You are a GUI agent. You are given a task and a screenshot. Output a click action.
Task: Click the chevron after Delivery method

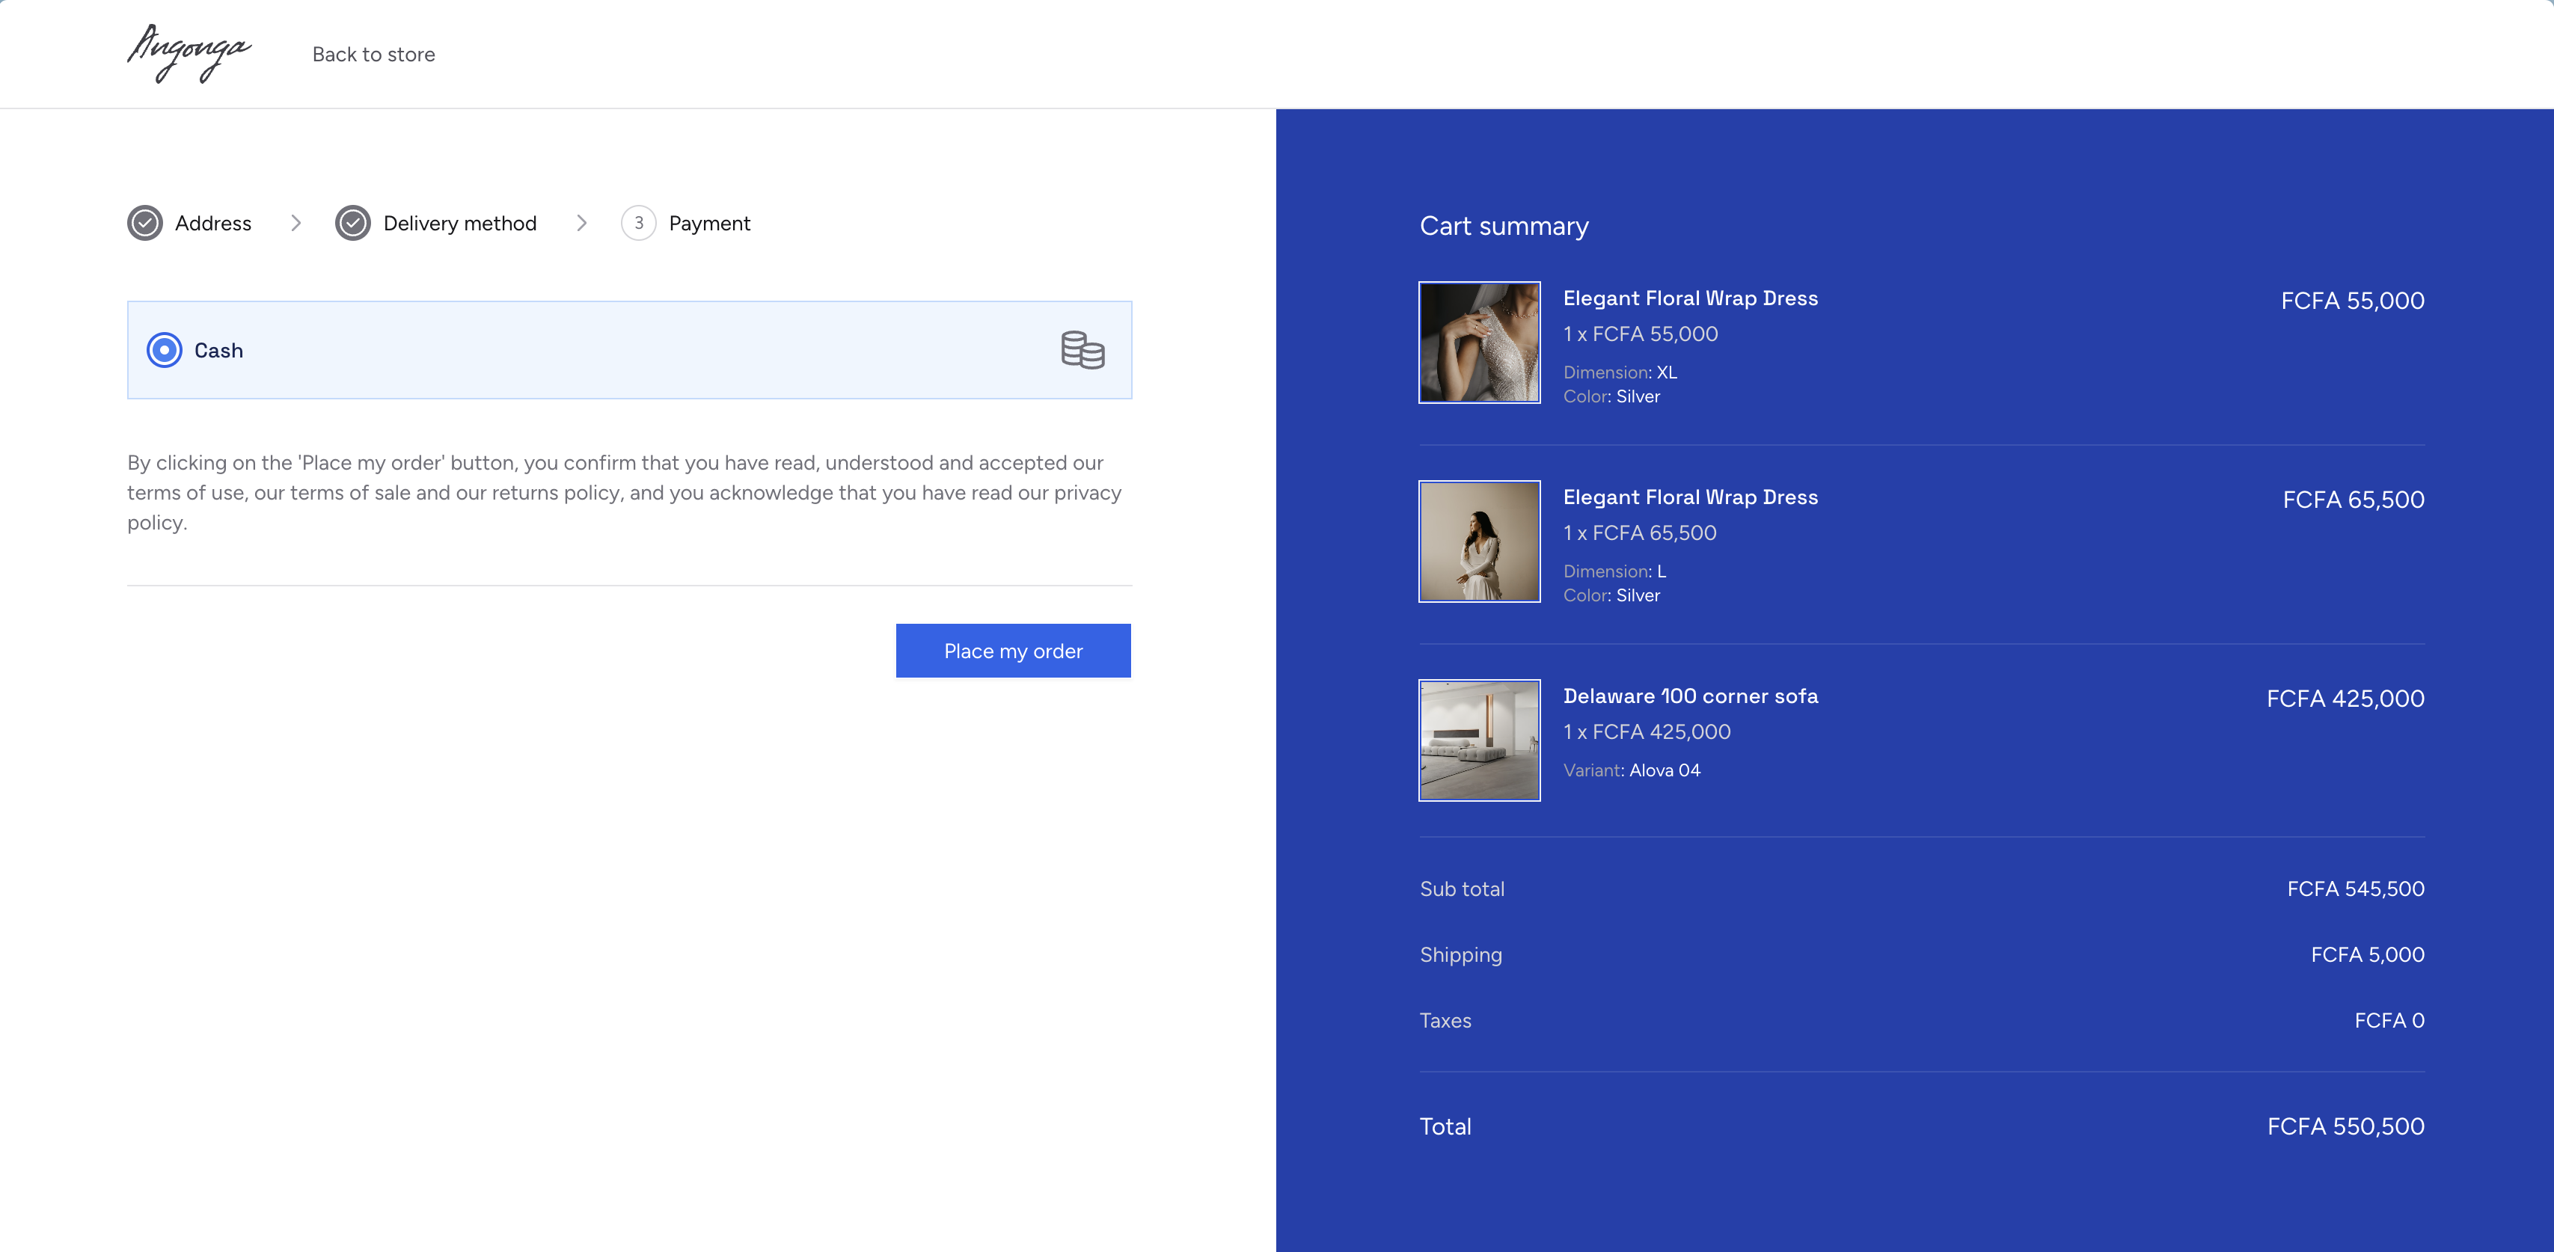tap(582, 223)
